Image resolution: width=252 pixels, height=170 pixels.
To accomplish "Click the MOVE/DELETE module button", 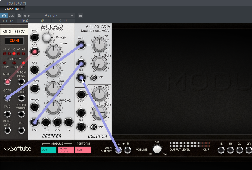I will [66, 150].
